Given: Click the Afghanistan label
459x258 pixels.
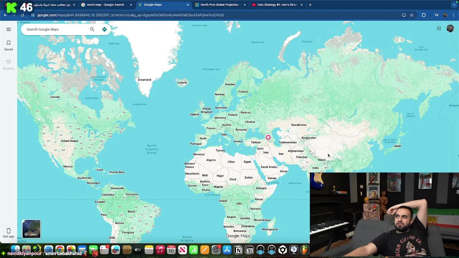Looking at the screenshot, I should coord(295,151).
